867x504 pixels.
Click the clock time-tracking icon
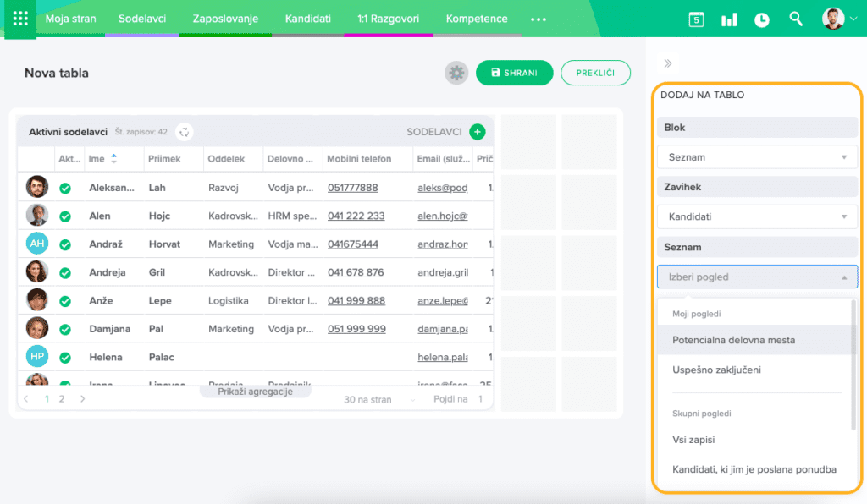tap(762, 19)
